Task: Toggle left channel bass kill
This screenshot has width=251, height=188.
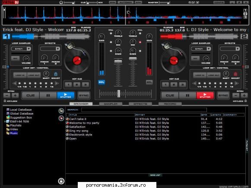Action: 111,51
